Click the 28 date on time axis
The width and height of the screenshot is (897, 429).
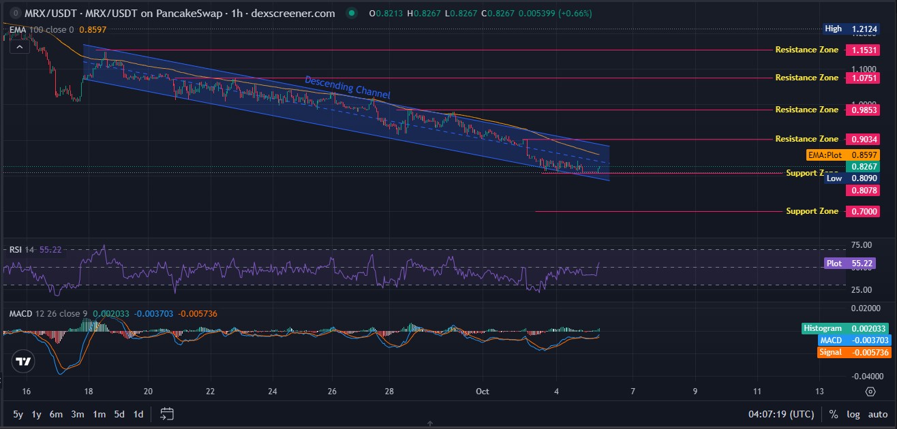point(389,392)
